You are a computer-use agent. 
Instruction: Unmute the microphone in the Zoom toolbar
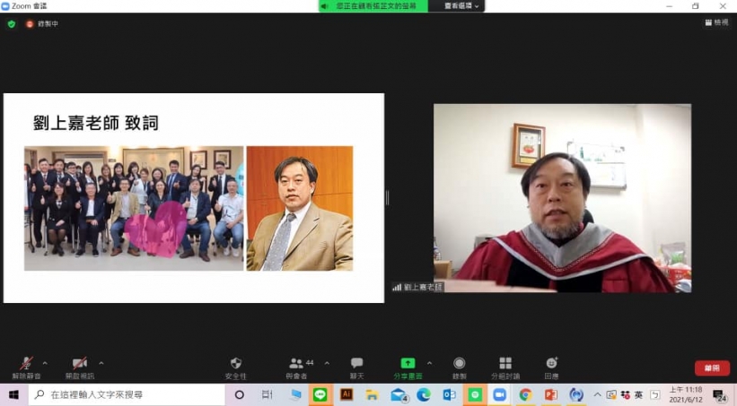pyautogui.click(x=26, y=363)
